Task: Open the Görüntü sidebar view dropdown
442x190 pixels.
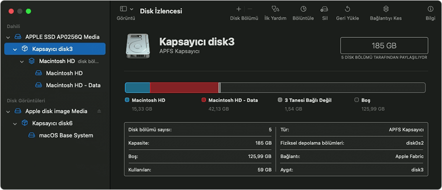Action: (127, 9)
